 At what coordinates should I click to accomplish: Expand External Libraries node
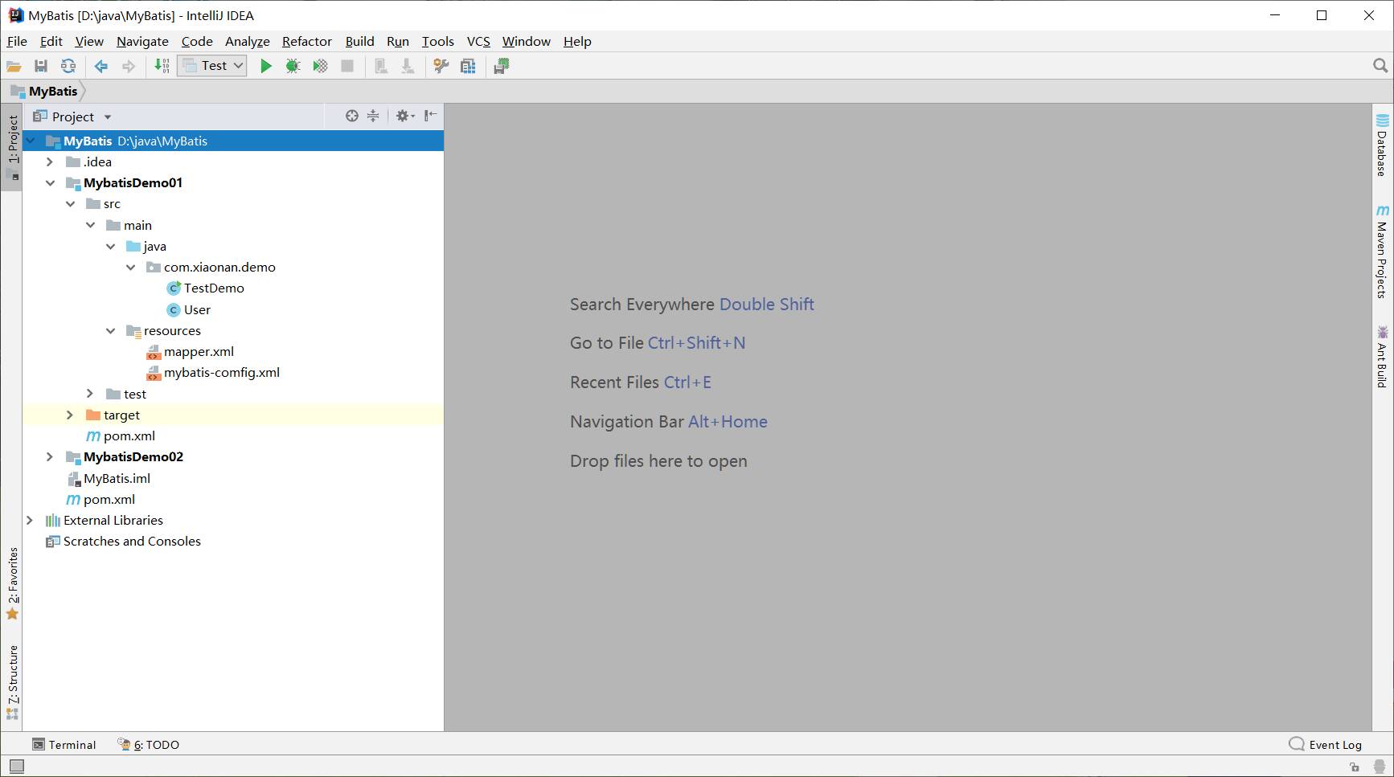point(30,521)
